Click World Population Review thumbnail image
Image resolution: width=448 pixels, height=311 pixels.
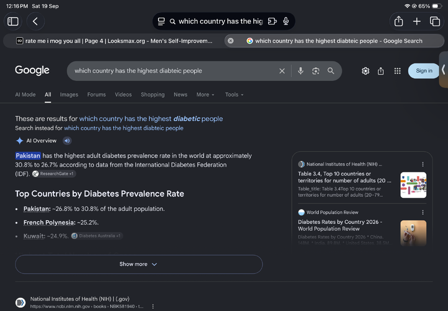(x=413, y=233)
